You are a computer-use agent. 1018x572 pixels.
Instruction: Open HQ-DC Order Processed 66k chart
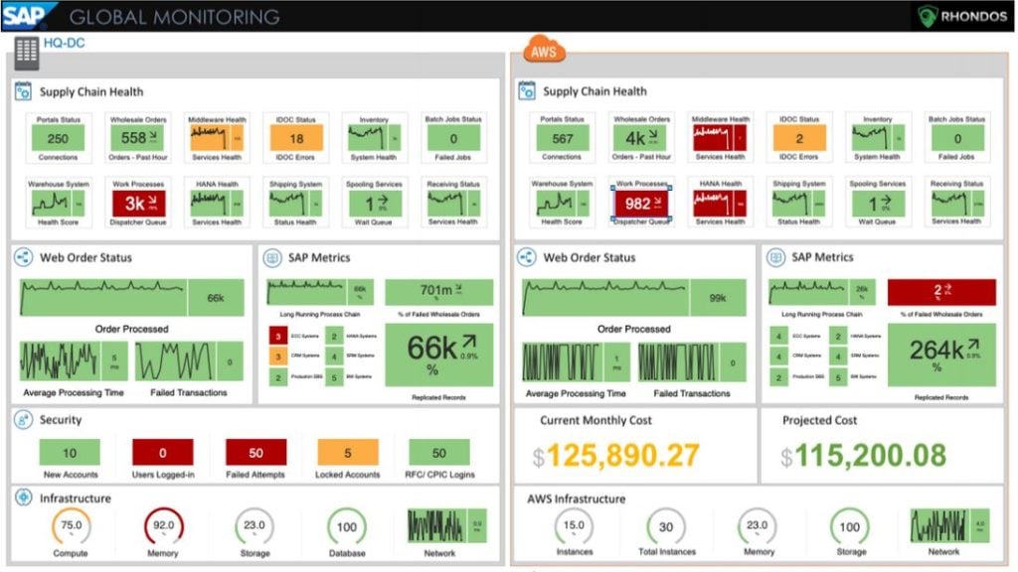(132, 298)
